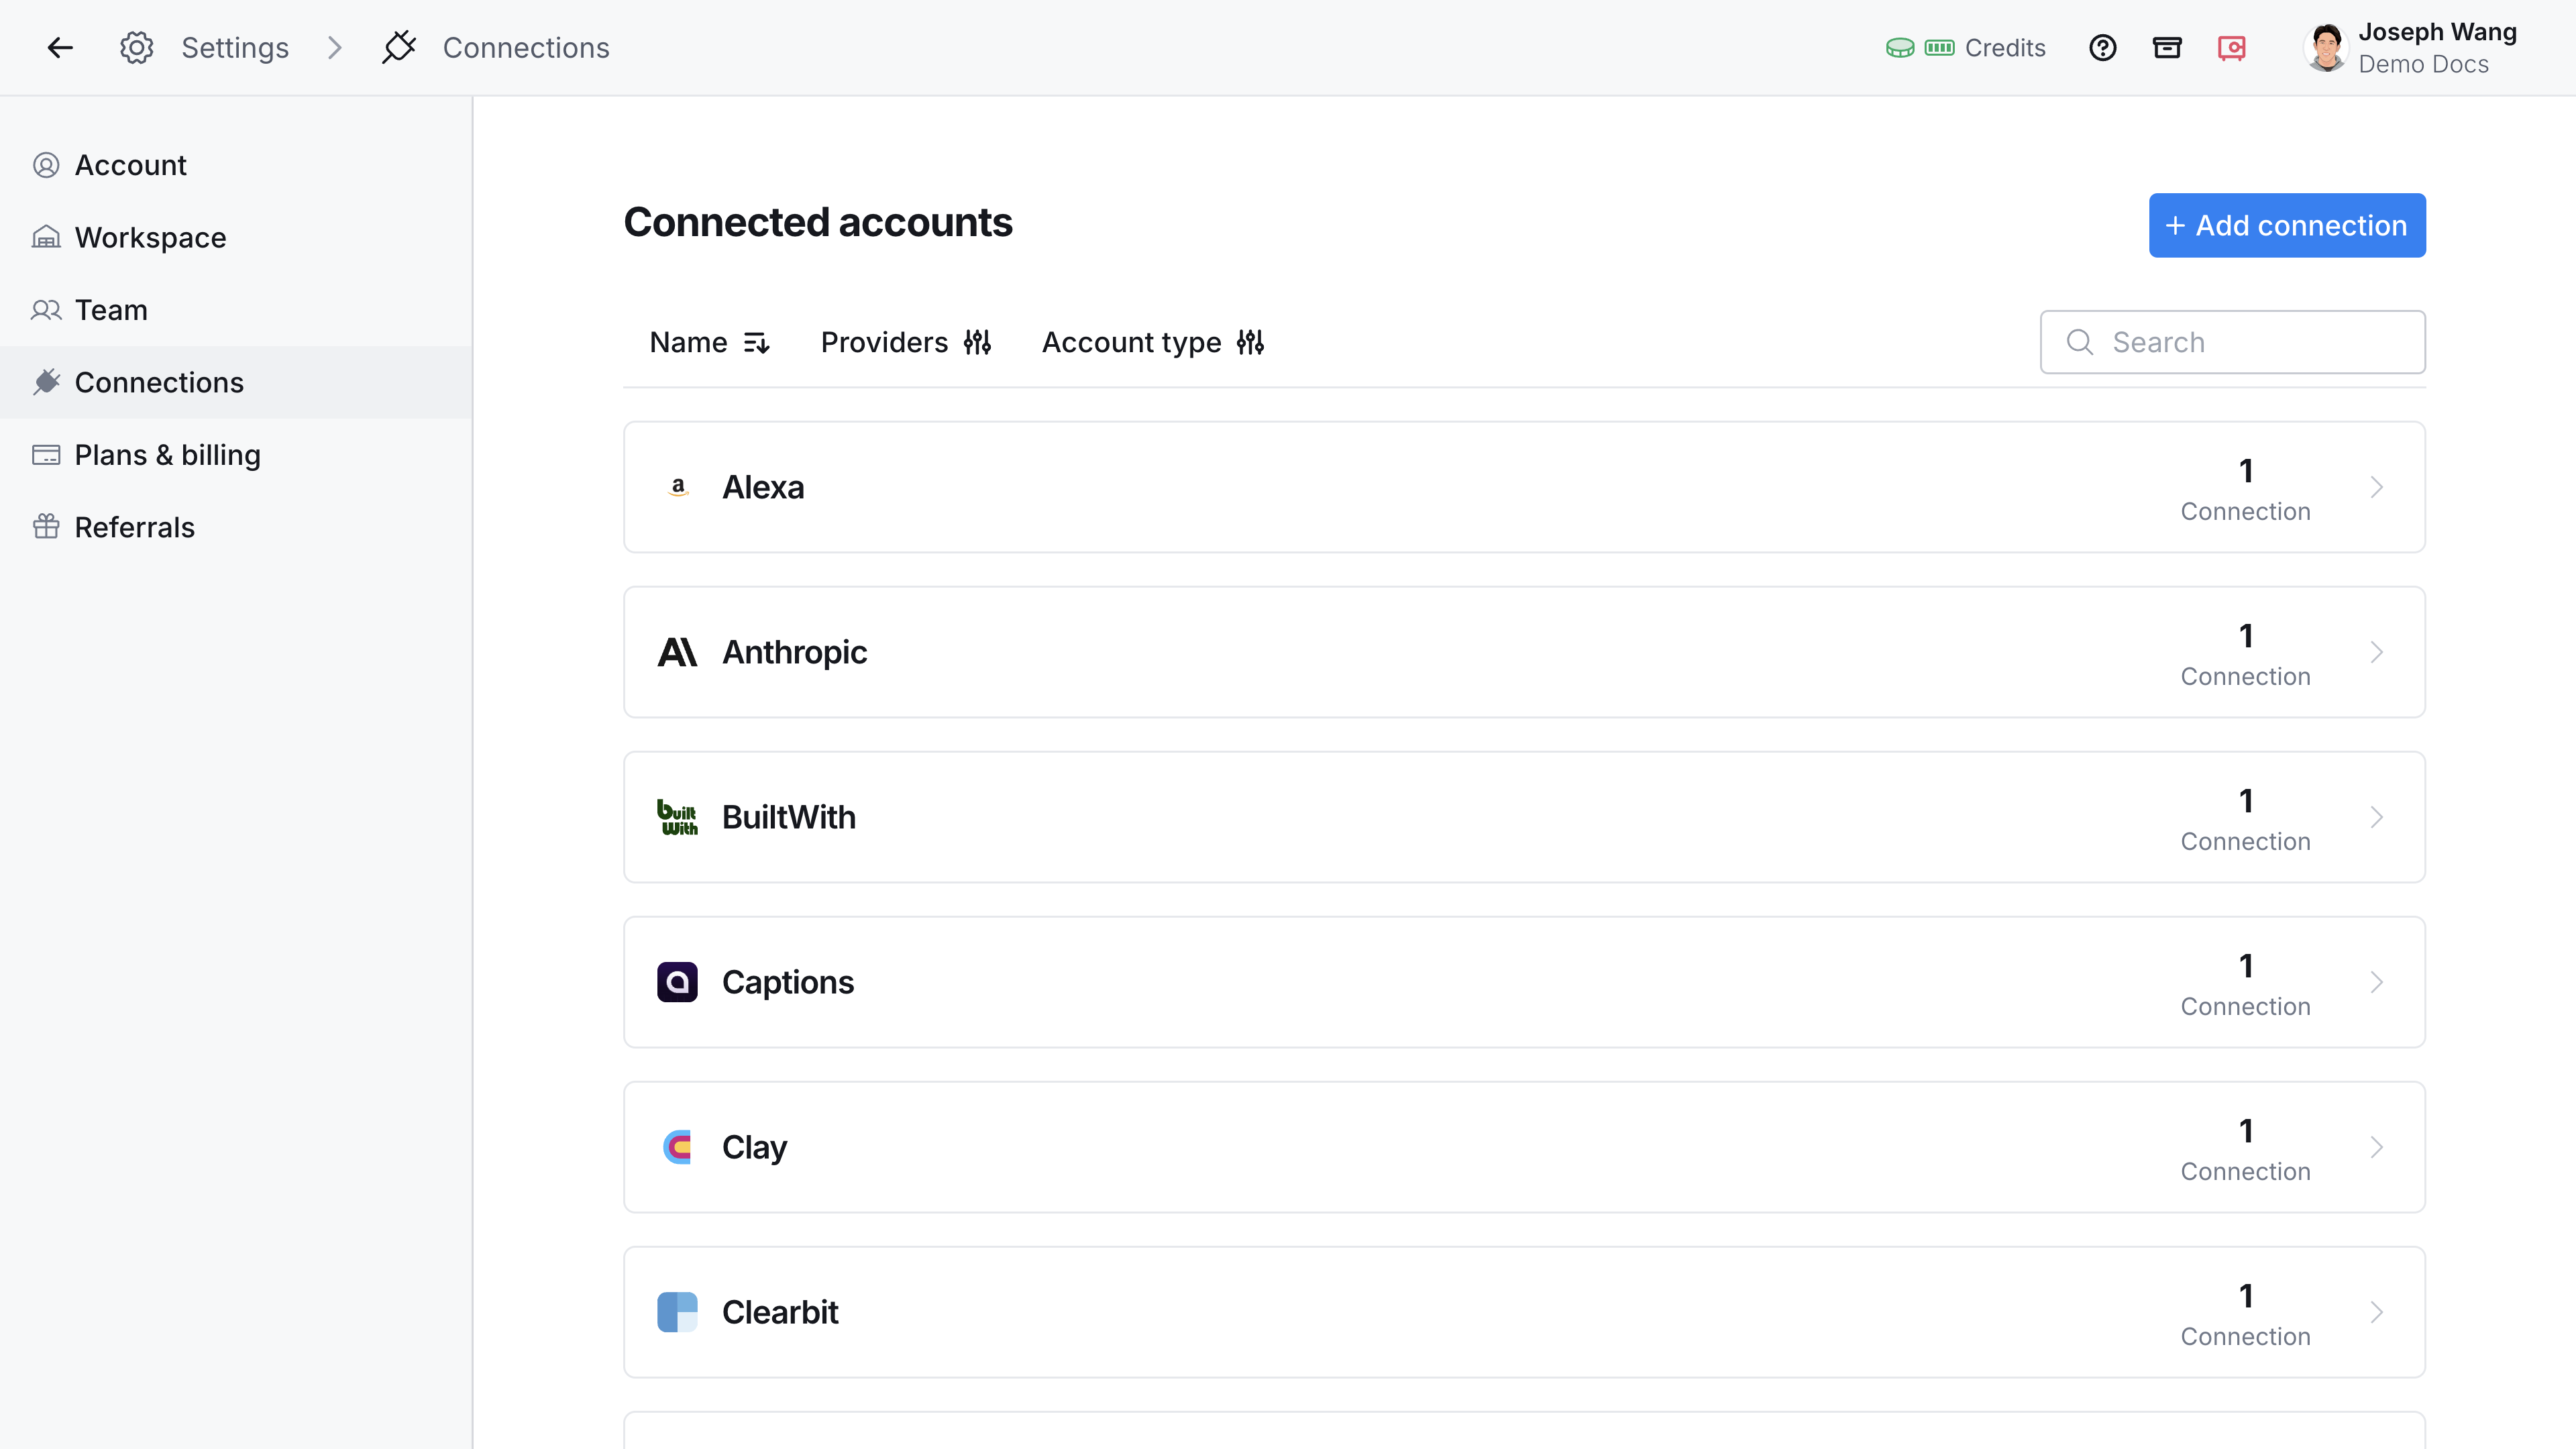Image resolution: width=2576 pixels, height=1449 pixels.
Task: Click Joseph Wang's profile avatar
Action: [2326, 47]
